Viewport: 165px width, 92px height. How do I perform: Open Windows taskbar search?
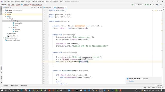click(6, 90)
